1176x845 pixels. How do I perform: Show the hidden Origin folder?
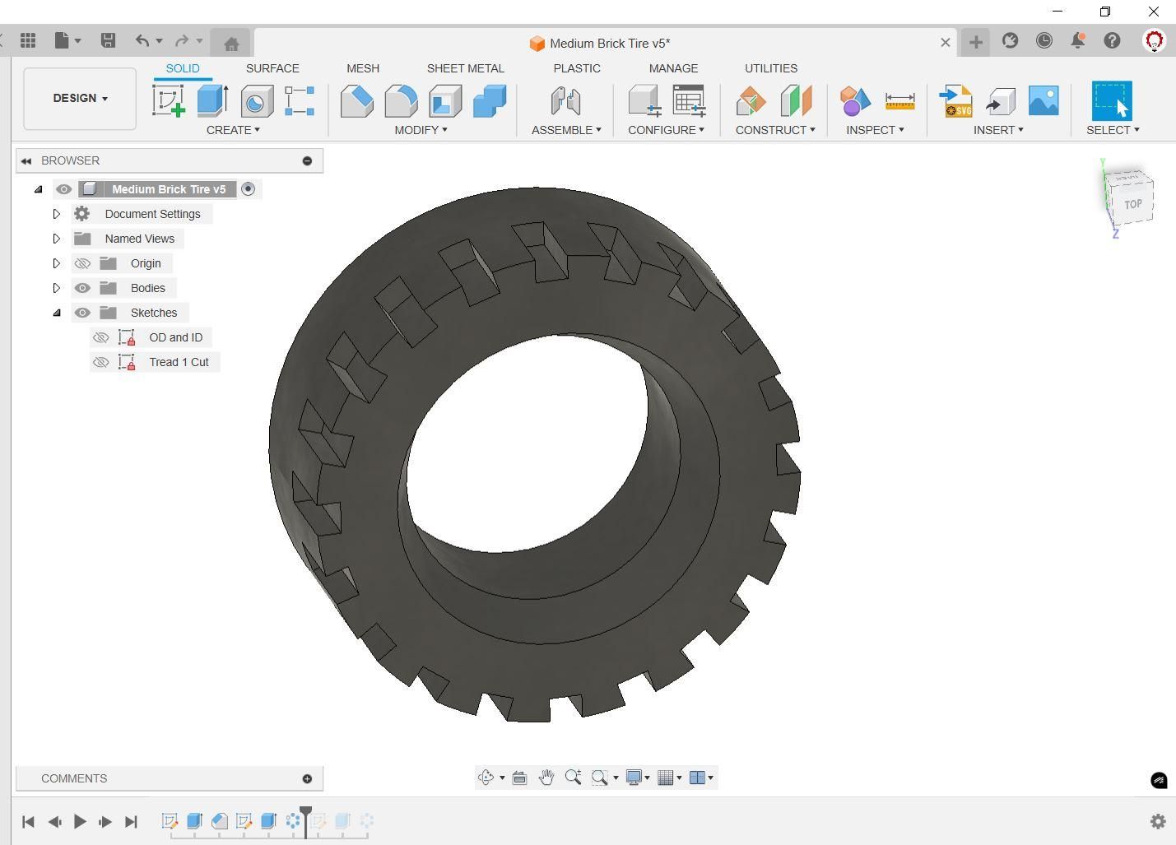point(82,263)
